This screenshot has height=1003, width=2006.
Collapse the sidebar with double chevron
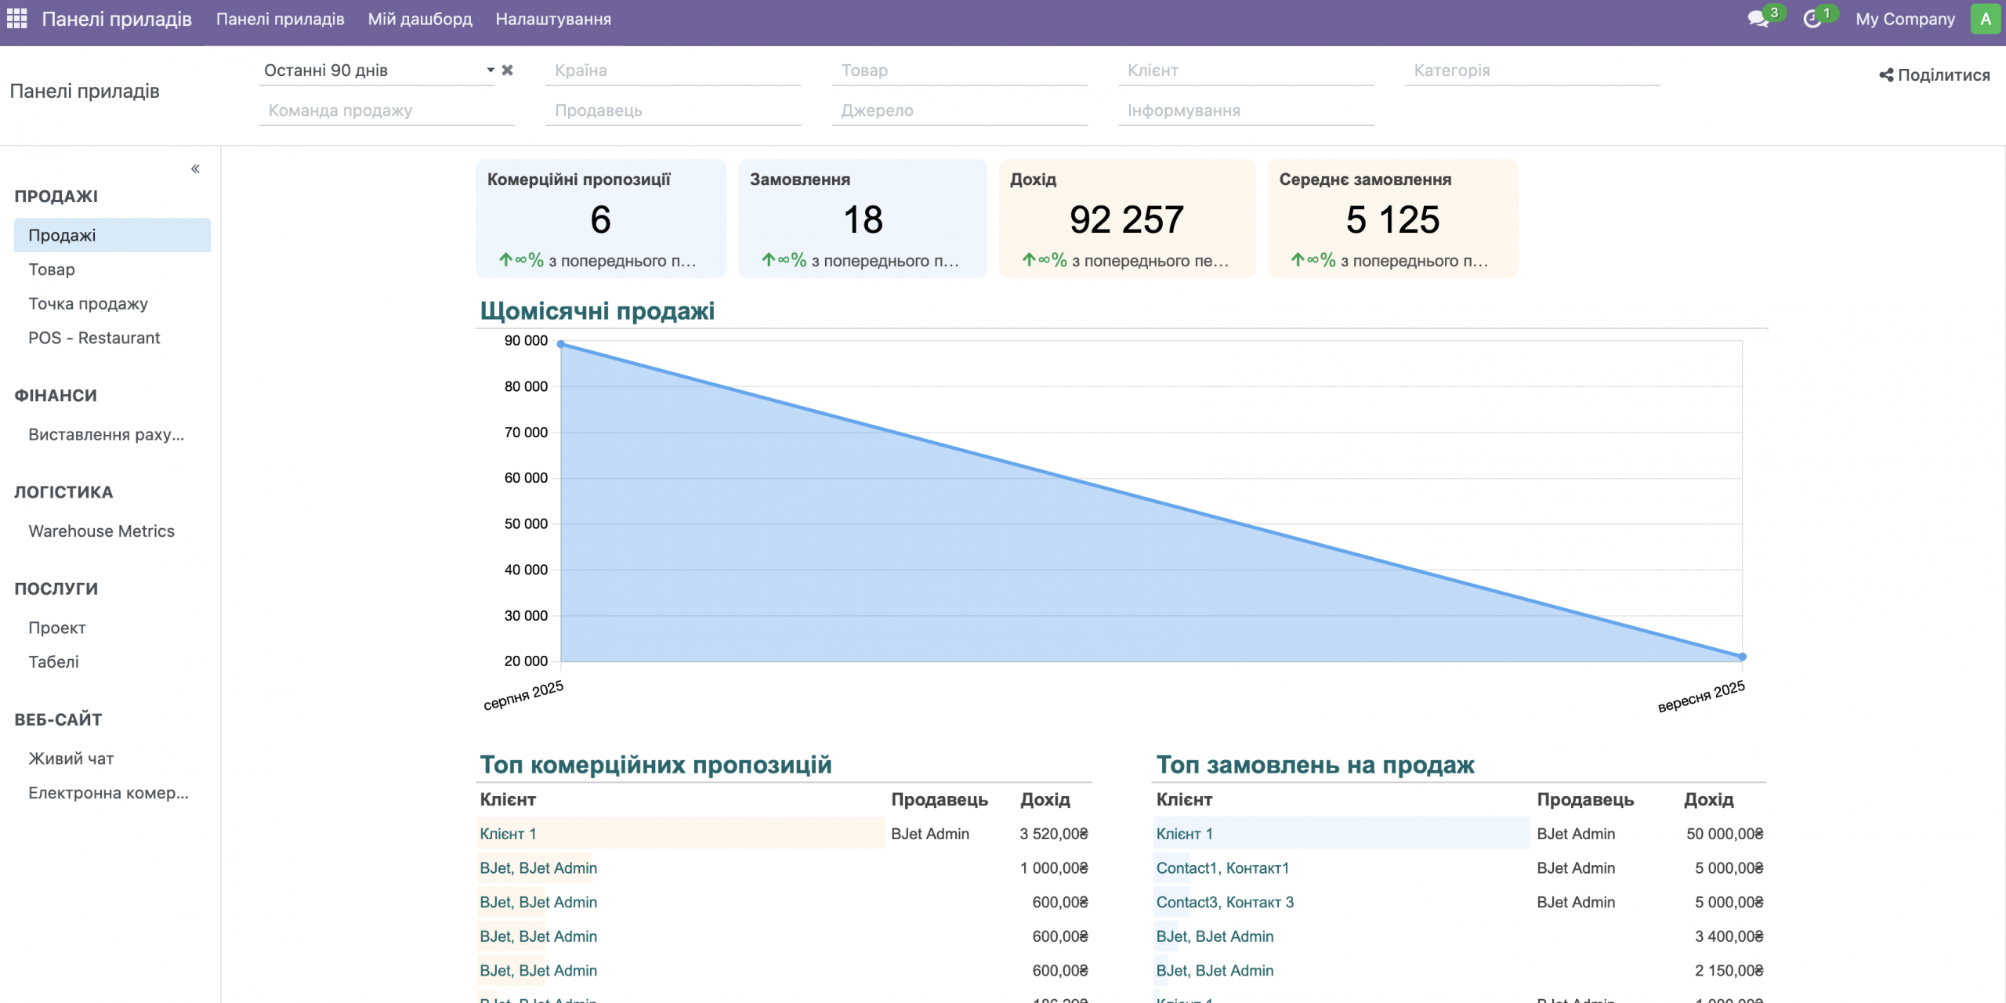point(195,169)
